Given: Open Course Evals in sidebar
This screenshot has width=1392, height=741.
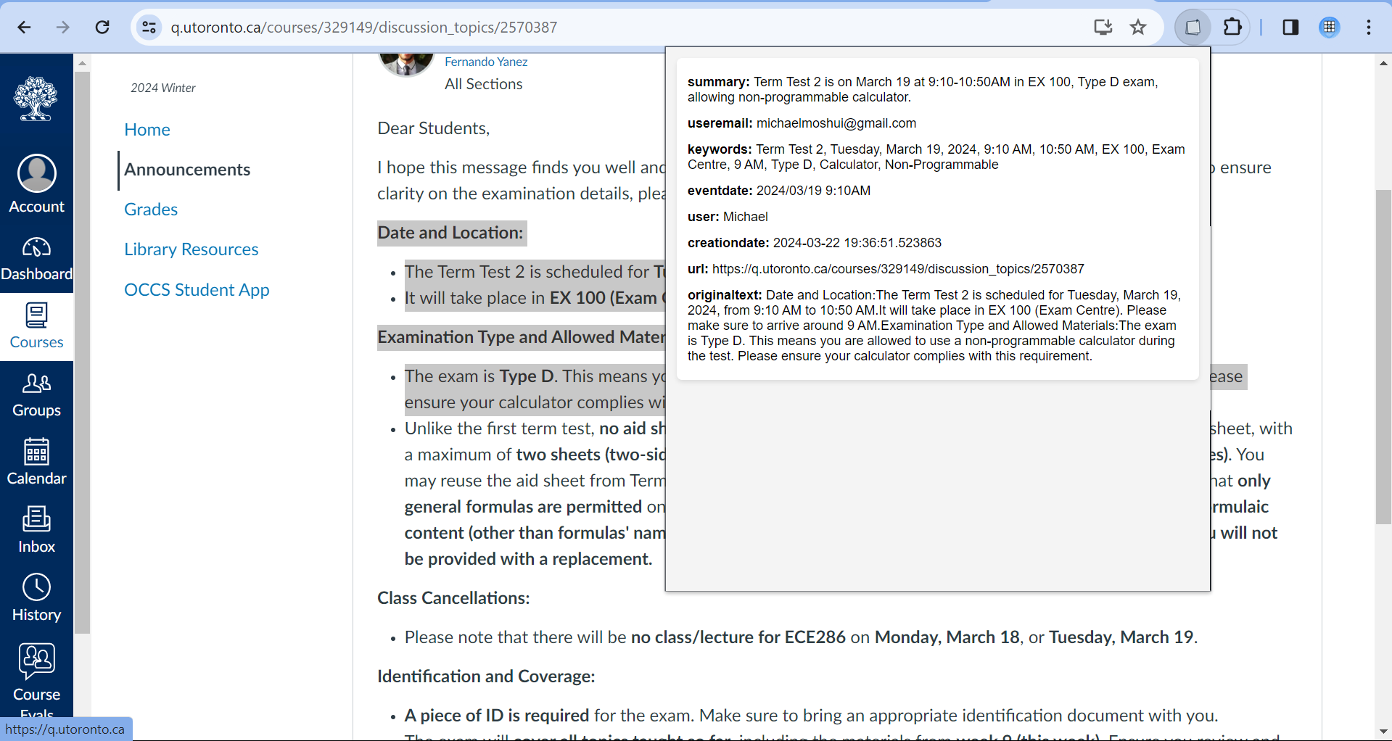Looking at the screenshot, I should click(36, 679).
